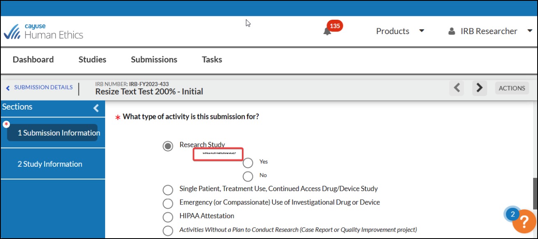Click the red 135 notification badge
Viewport: 538px width, 239px height.
pos(335,26)
